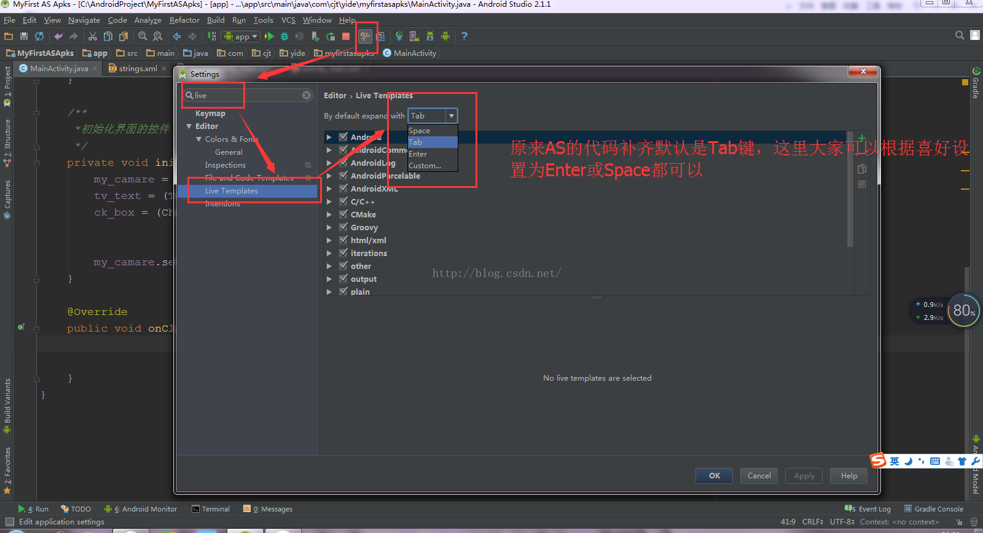Click the live templates list scrollbar

[850, 189]
